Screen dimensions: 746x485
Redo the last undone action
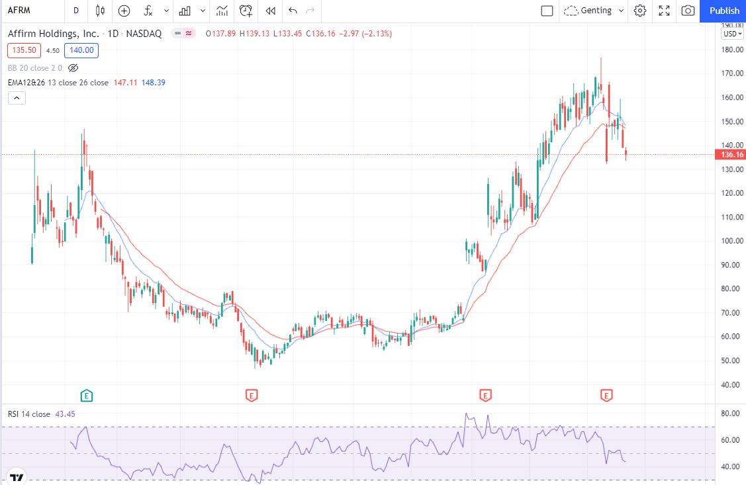(310, 11)
